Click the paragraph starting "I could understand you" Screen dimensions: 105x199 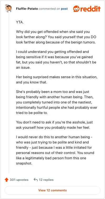[x=56, y=59]
